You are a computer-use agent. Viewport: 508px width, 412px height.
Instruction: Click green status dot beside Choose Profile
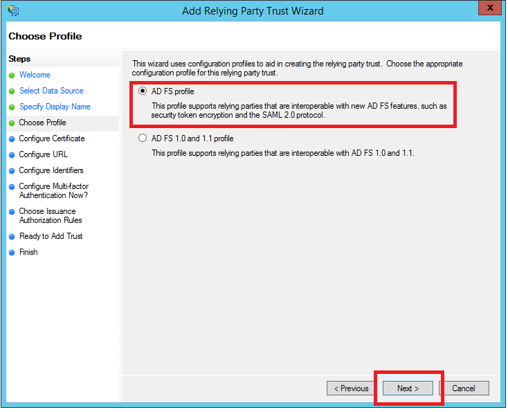(x=12, y=123)
